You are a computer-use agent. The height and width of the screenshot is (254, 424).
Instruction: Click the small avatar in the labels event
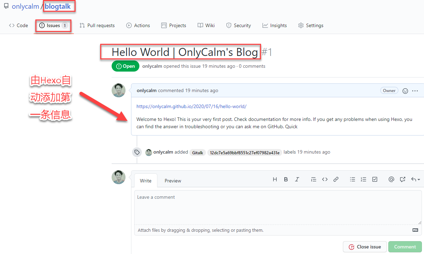click(149, 152)
